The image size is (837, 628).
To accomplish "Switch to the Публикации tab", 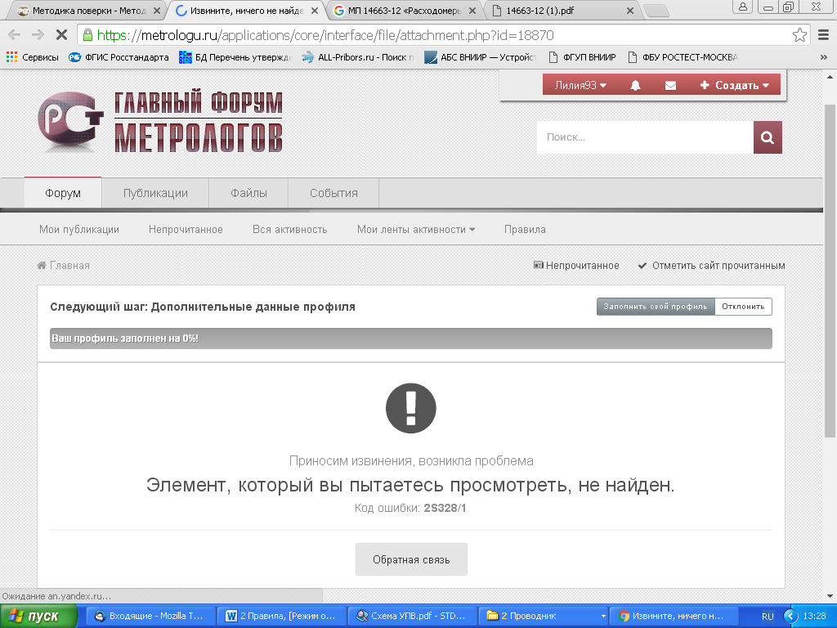I will [x=155, y=193].
